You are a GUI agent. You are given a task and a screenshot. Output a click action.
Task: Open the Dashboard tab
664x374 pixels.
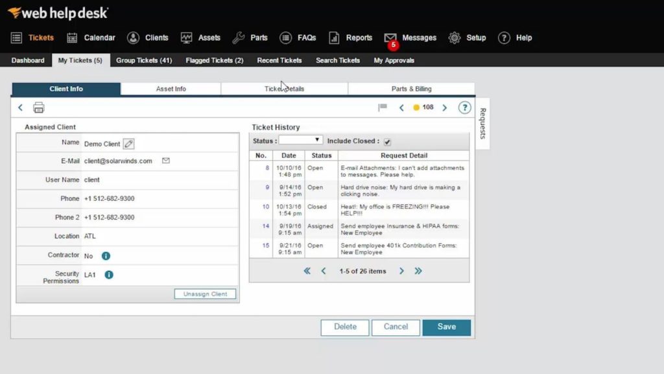pos(28,60)
